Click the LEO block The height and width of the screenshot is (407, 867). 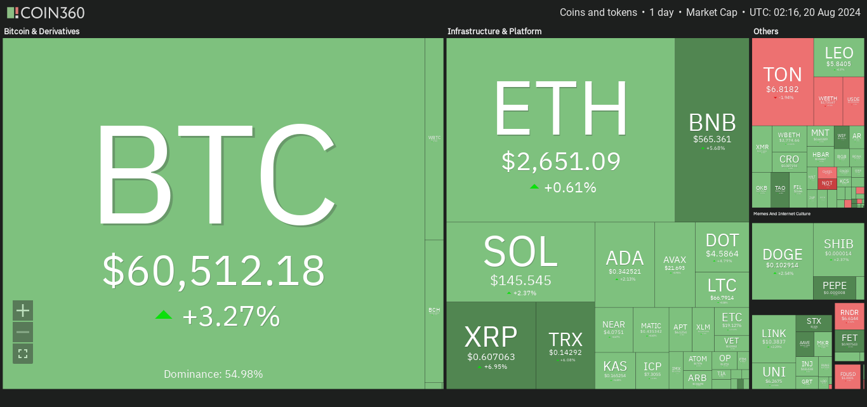(838, 57)
